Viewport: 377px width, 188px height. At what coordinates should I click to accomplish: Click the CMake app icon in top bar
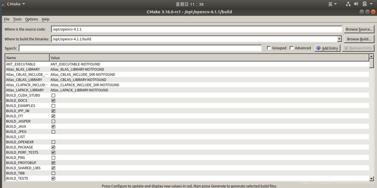click(x=2, y=4)
